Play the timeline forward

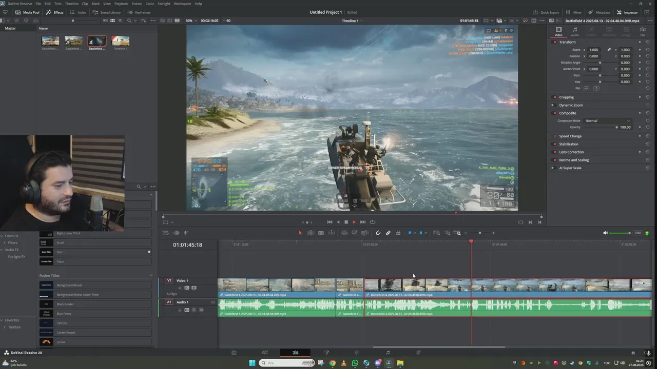354,222
